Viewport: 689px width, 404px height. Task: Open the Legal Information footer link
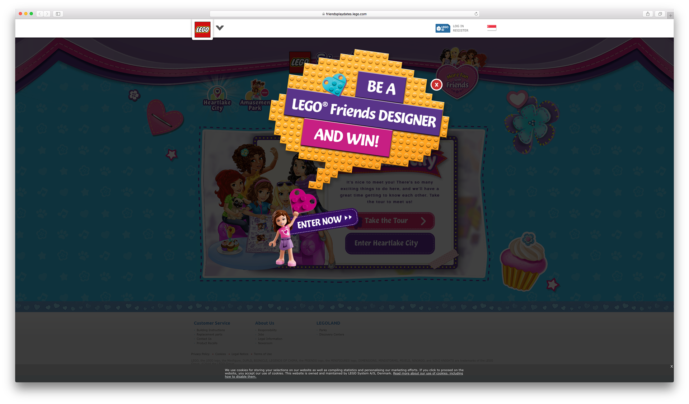270,339
